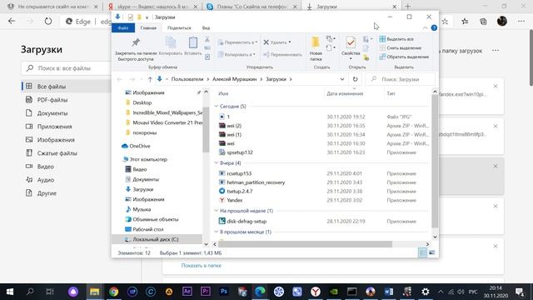Collapse the Explorer ribbon chevron
533x300 pixels.
point(426,27)
